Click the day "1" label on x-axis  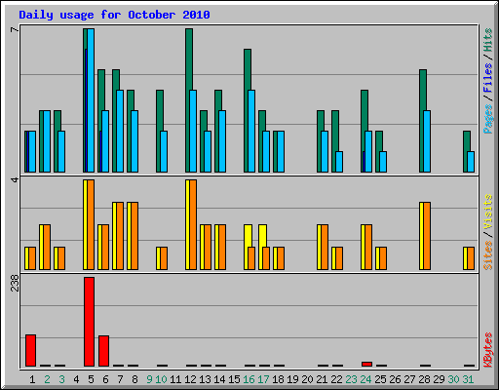(32, 379)
